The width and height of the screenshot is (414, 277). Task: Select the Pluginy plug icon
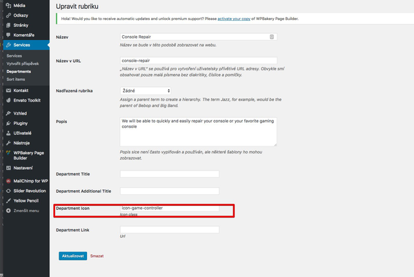pyautogui.click(x=8, y=123)
